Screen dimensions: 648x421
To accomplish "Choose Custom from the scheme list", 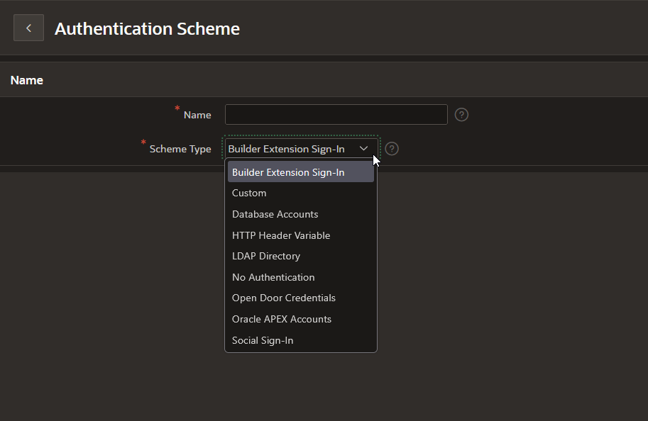I will (301, 193).
